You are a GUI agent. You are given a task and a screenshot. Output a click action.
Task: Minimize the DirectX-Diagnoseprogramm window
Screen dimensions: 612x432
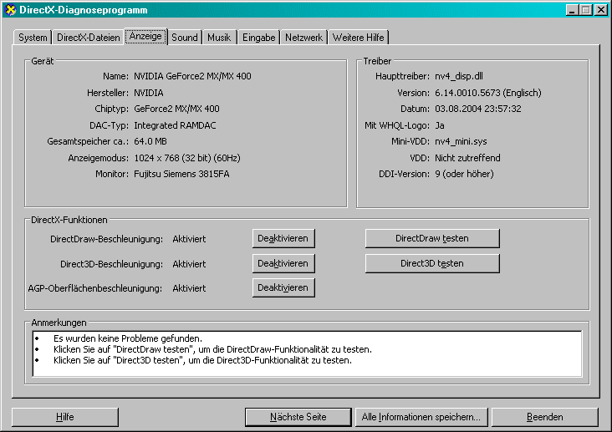point(572,10)
